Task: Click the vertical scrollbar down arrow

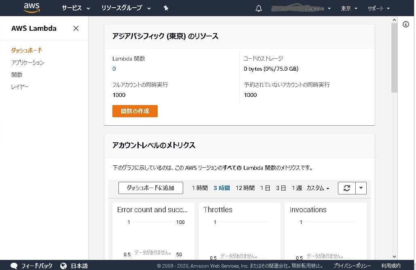Action: pos(394,256)
